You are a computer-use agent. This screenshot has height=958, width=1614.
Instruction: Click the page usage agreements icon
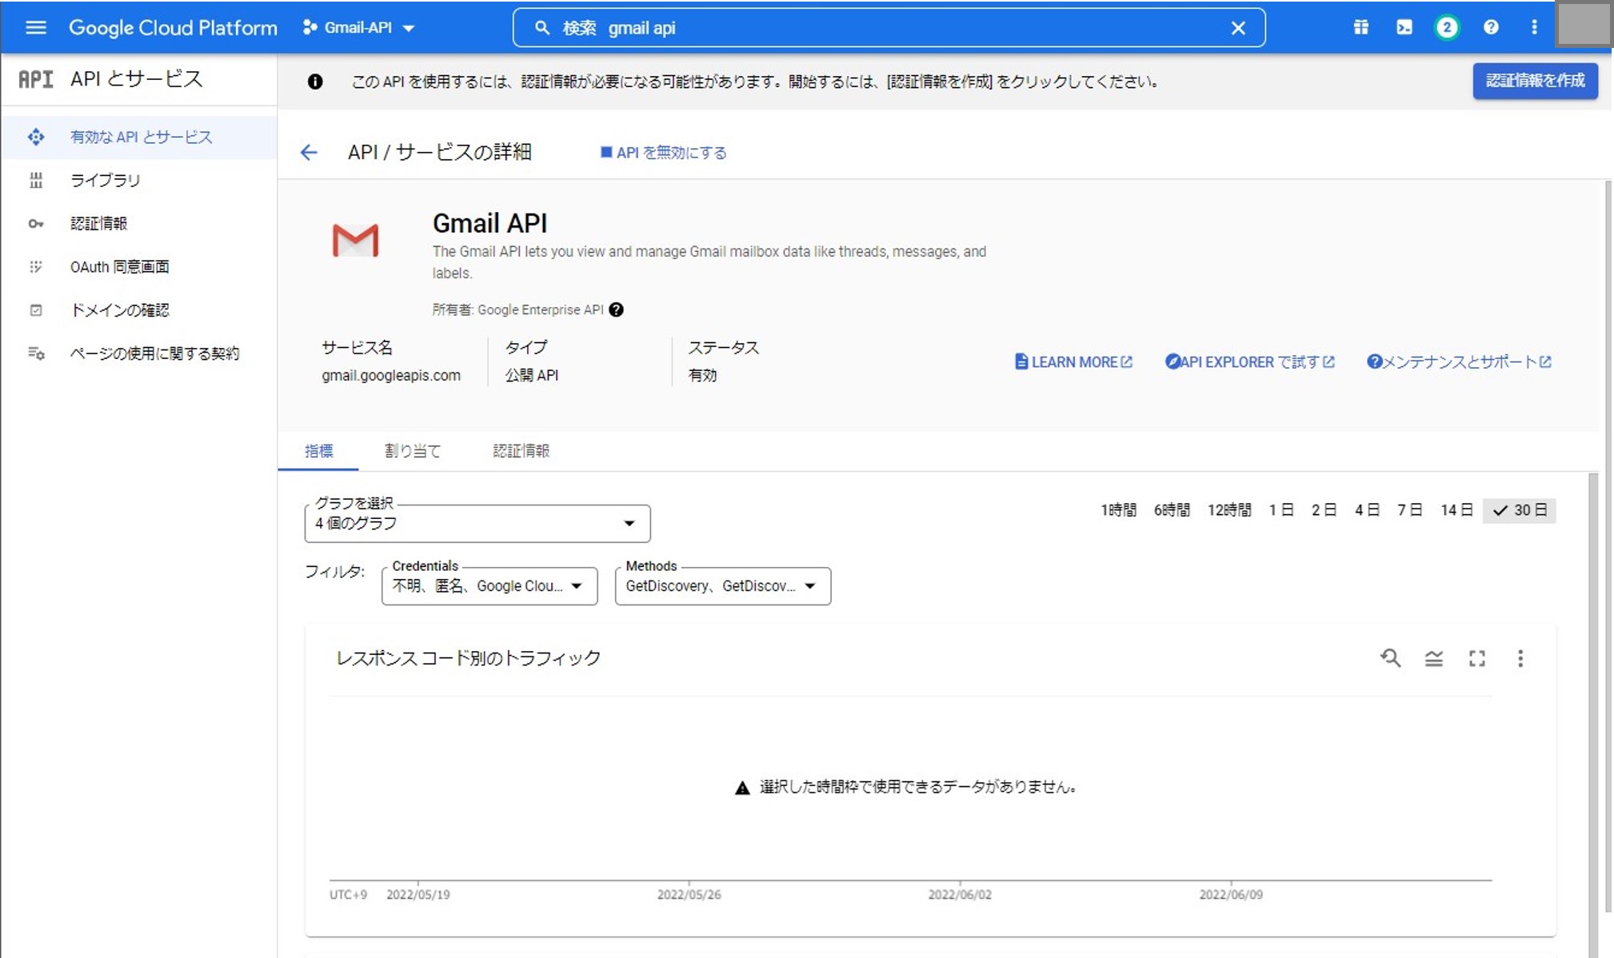point(36,353)
